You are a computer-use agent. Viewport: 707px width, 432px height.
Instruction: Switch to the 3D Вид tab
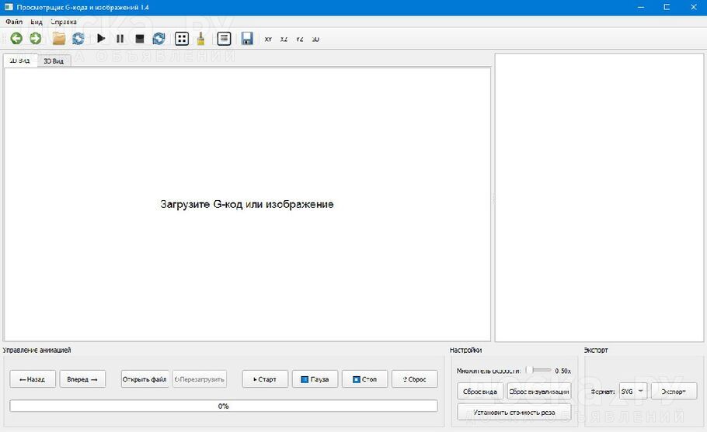[x=54, y=60]
